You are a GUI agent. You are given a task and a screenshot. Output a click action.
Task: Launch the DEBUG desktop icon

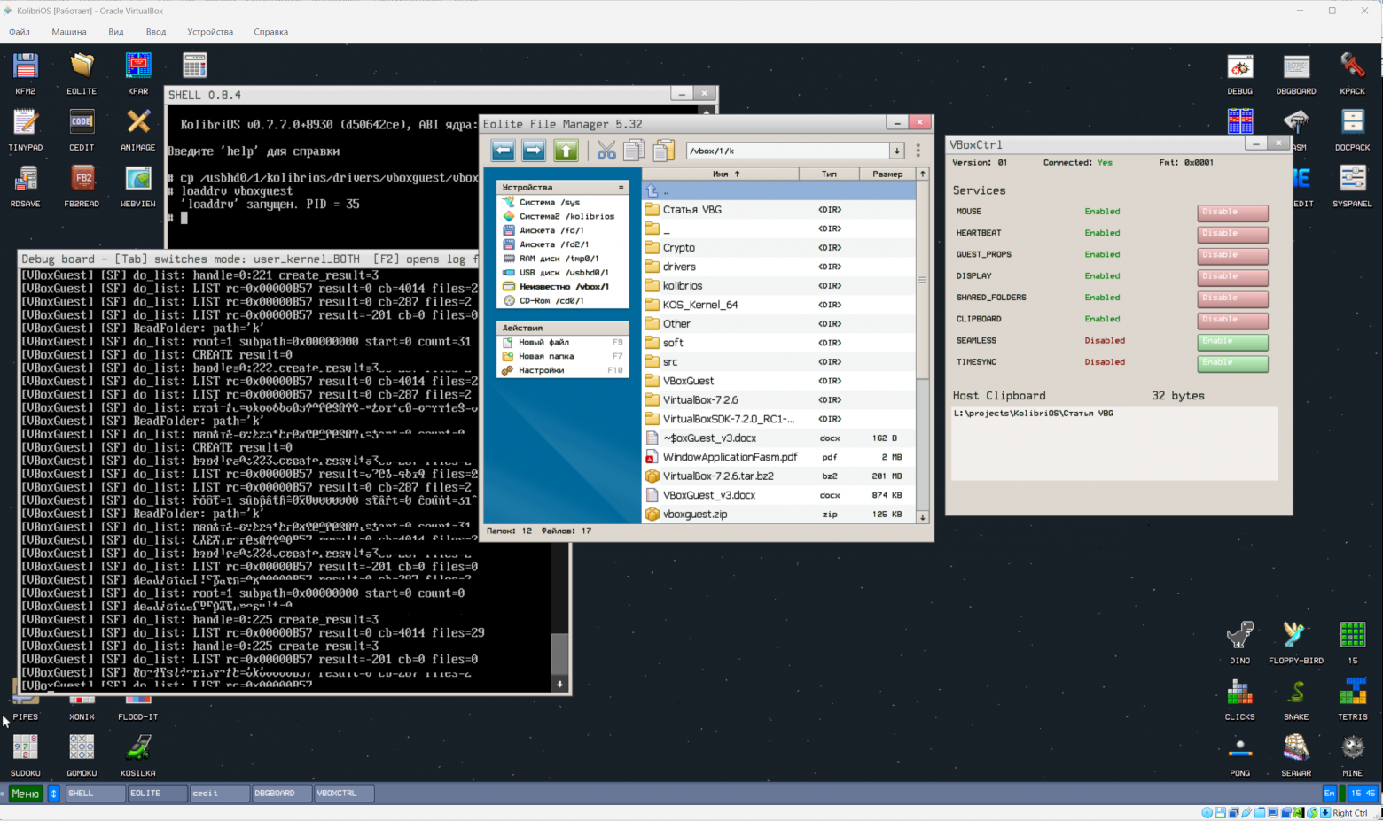pos(1240,73)
